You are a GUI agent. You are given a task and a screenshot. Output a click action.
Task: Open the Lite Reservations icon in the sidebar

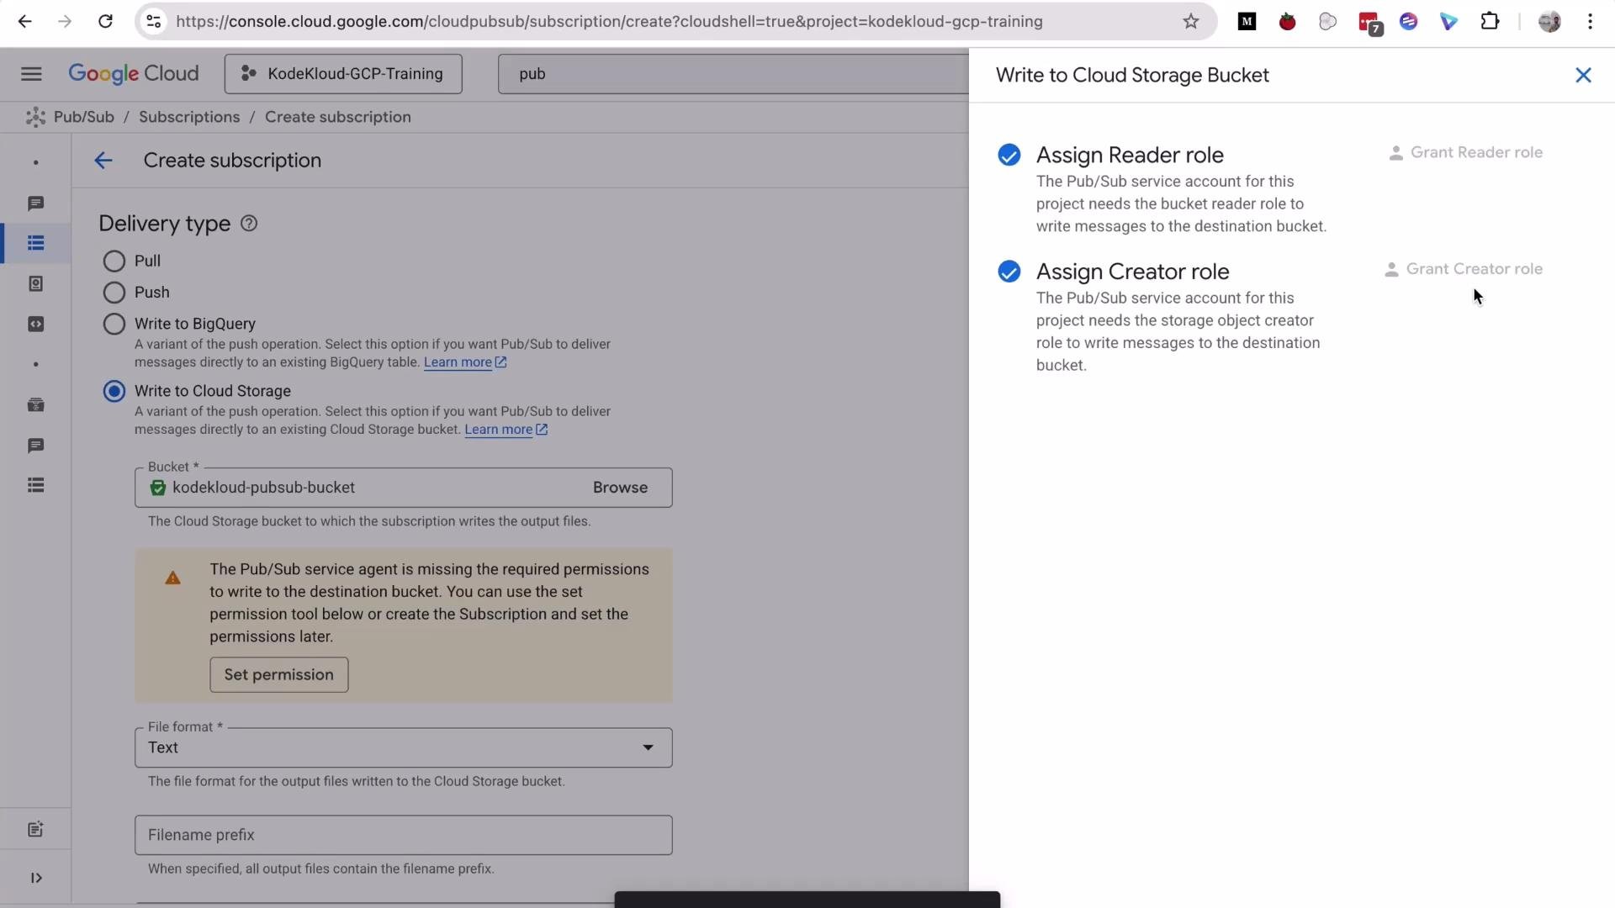[35, 405]
